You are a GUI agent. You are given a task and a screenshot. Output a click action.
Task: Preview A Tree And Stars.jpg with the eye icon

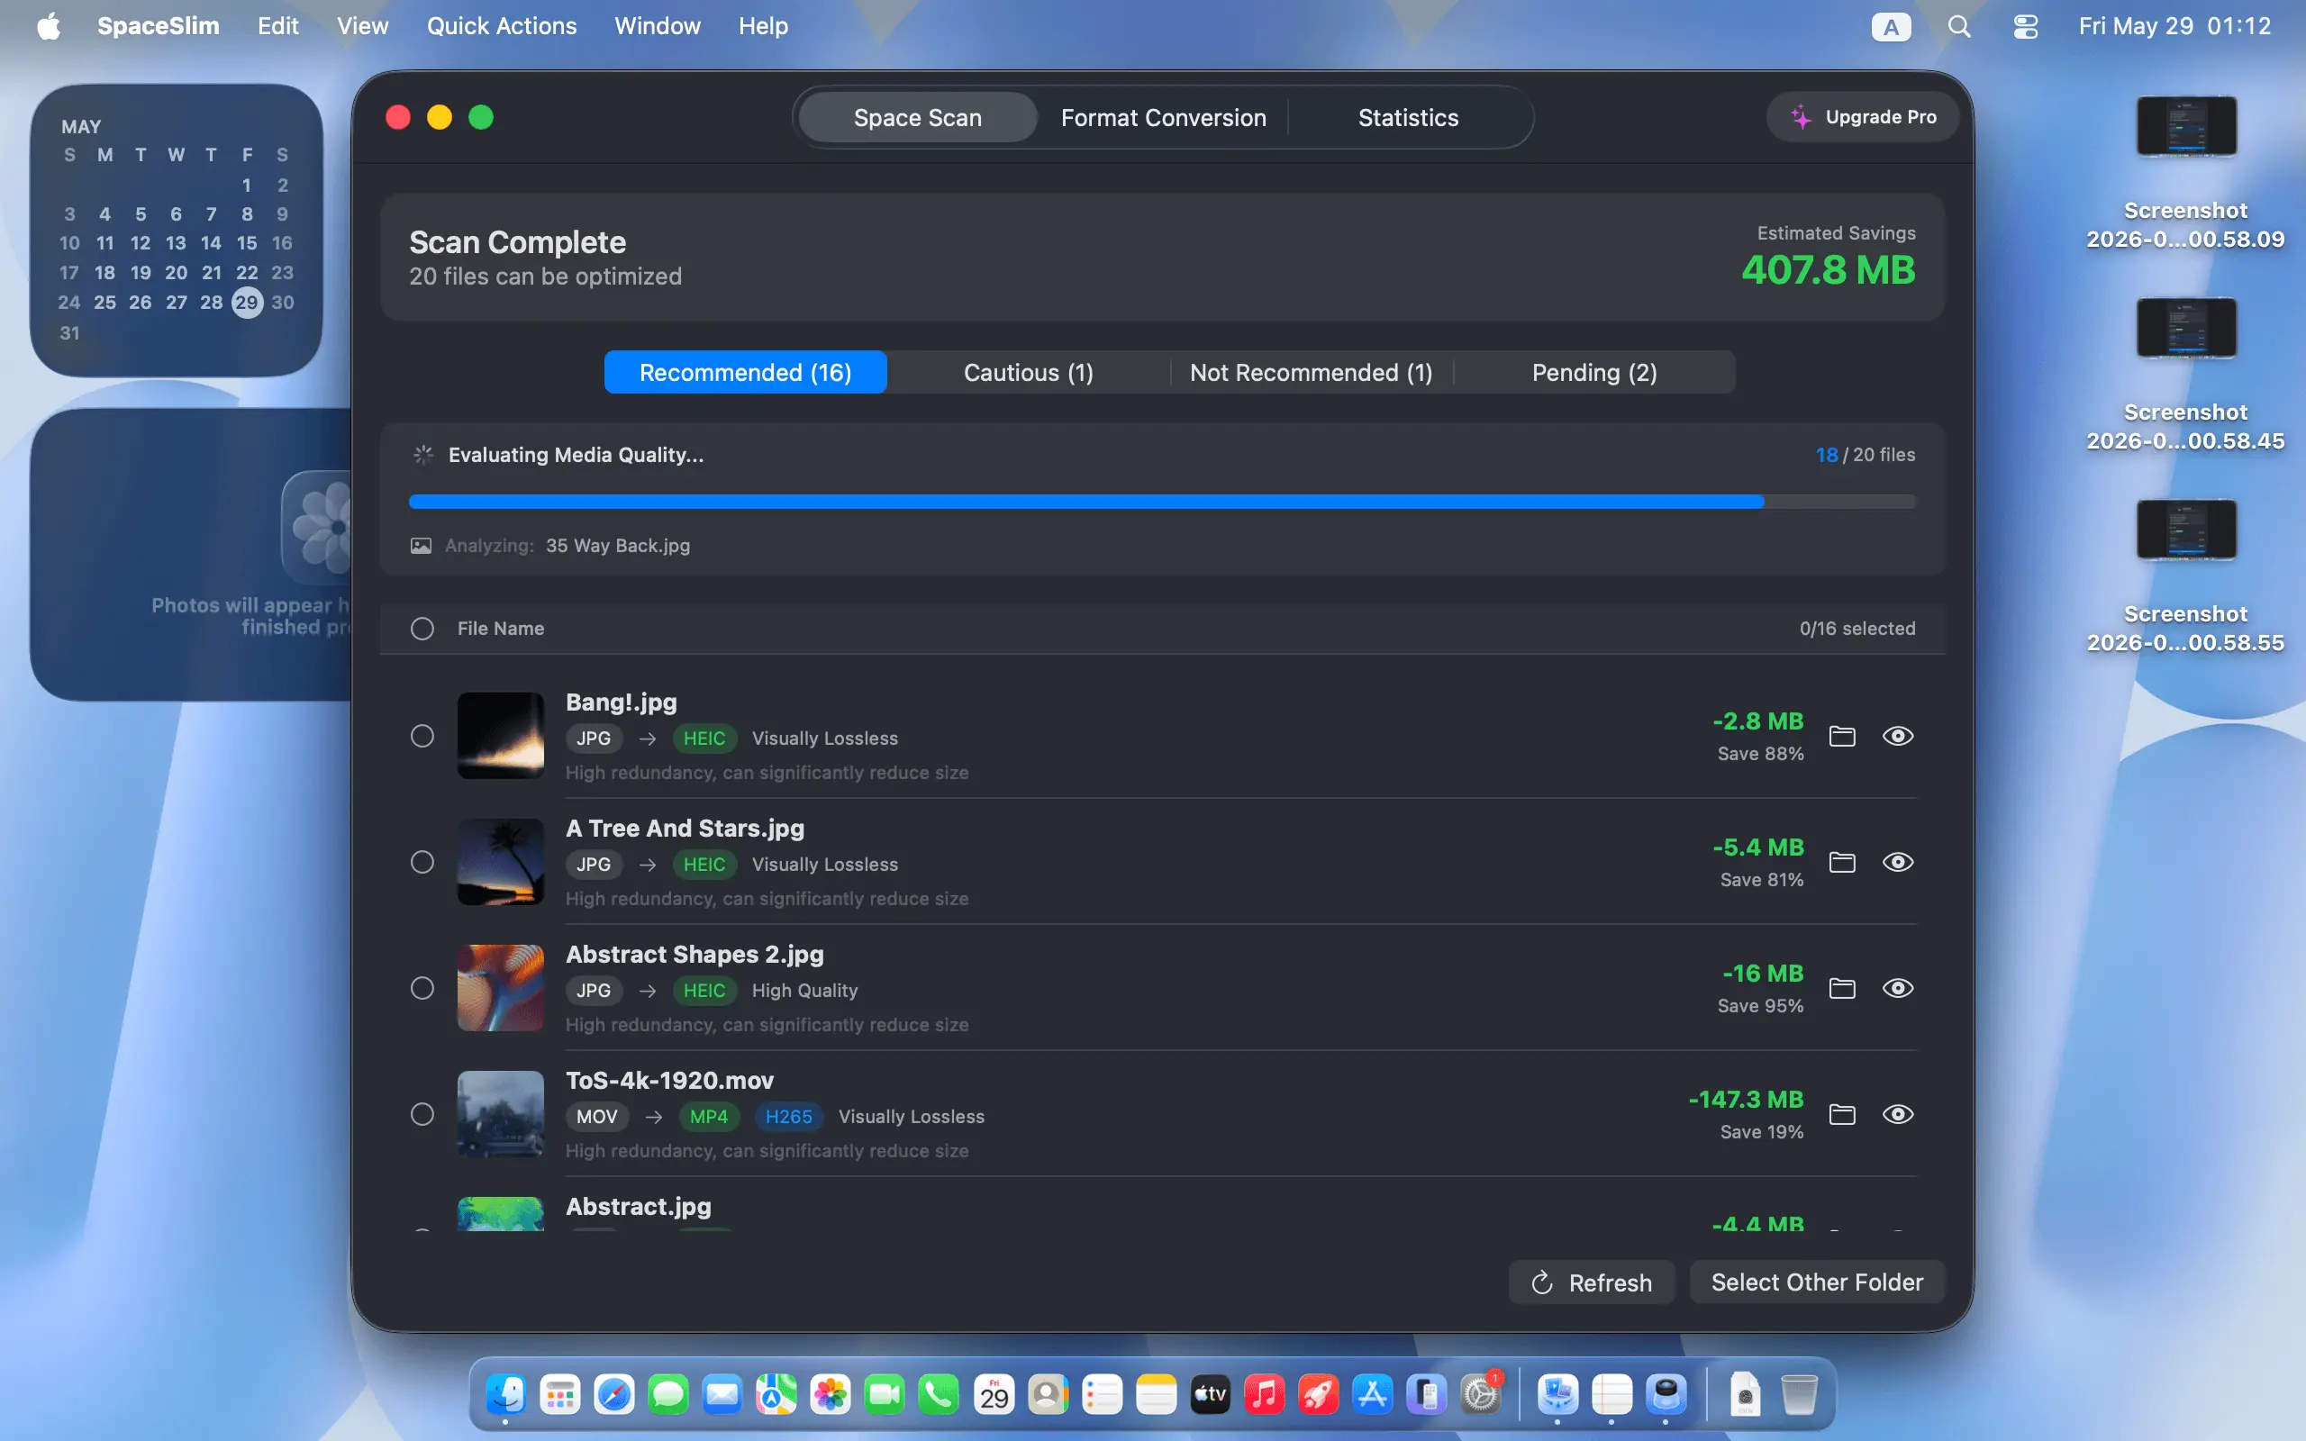point(1897,862)
